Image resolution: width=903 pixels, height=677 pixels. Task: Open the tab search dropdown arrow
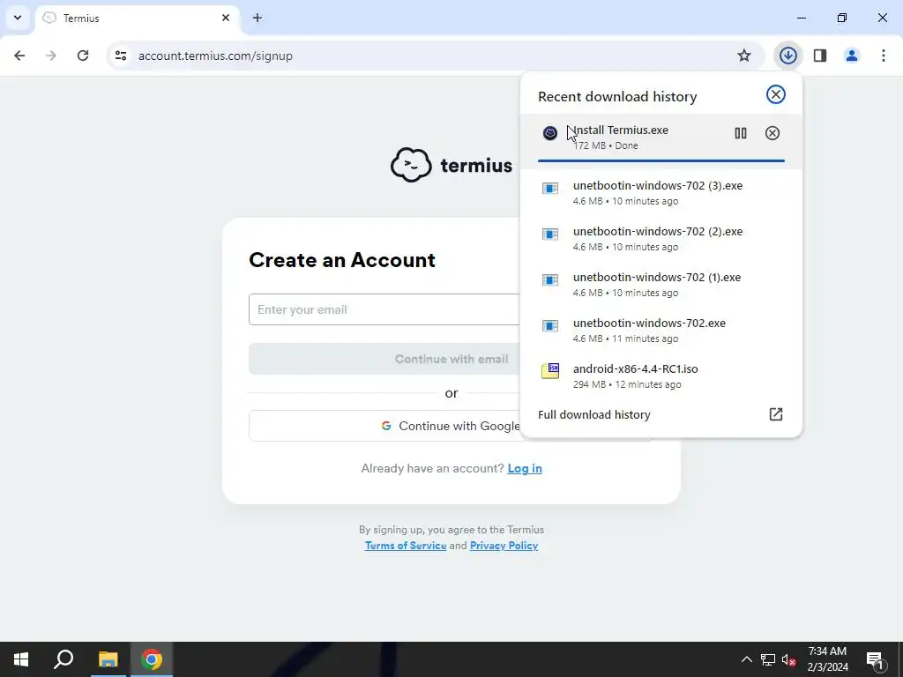click(x=18, y=18)
